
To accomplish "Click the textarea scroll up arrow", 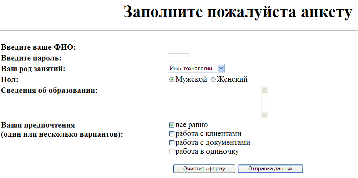I will (x=264, y=90).
